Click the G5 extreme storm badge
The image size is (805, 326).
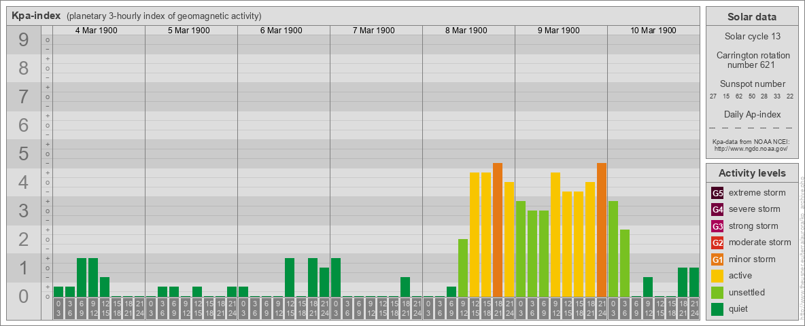tap(718, 194)
